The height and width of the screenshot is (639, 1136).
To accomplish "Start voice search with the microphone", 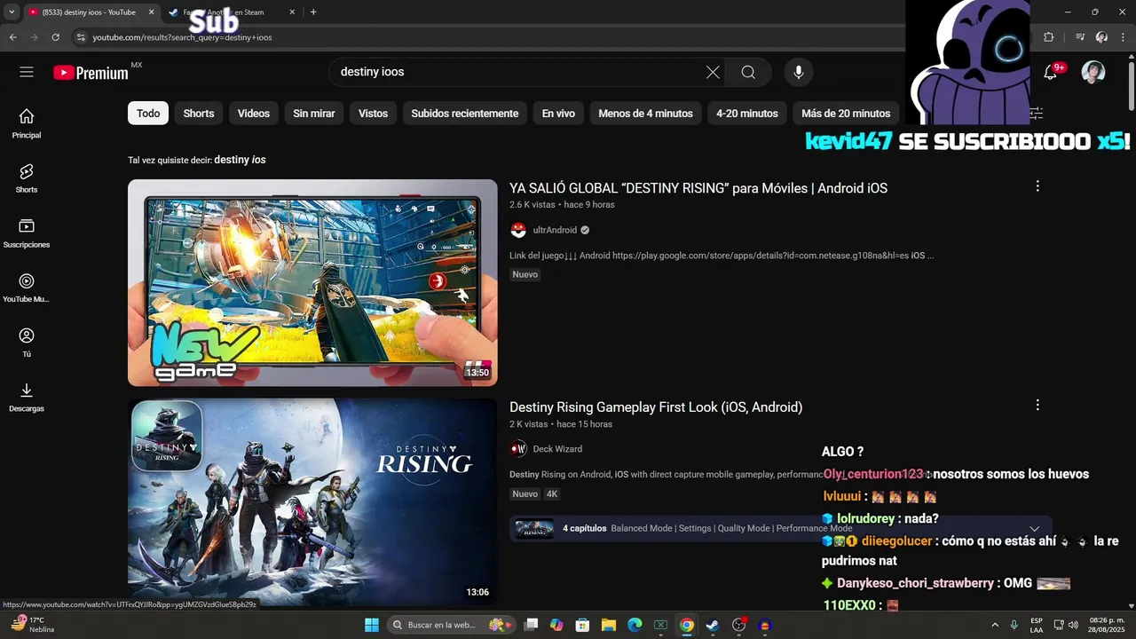I will click(799, 73).
